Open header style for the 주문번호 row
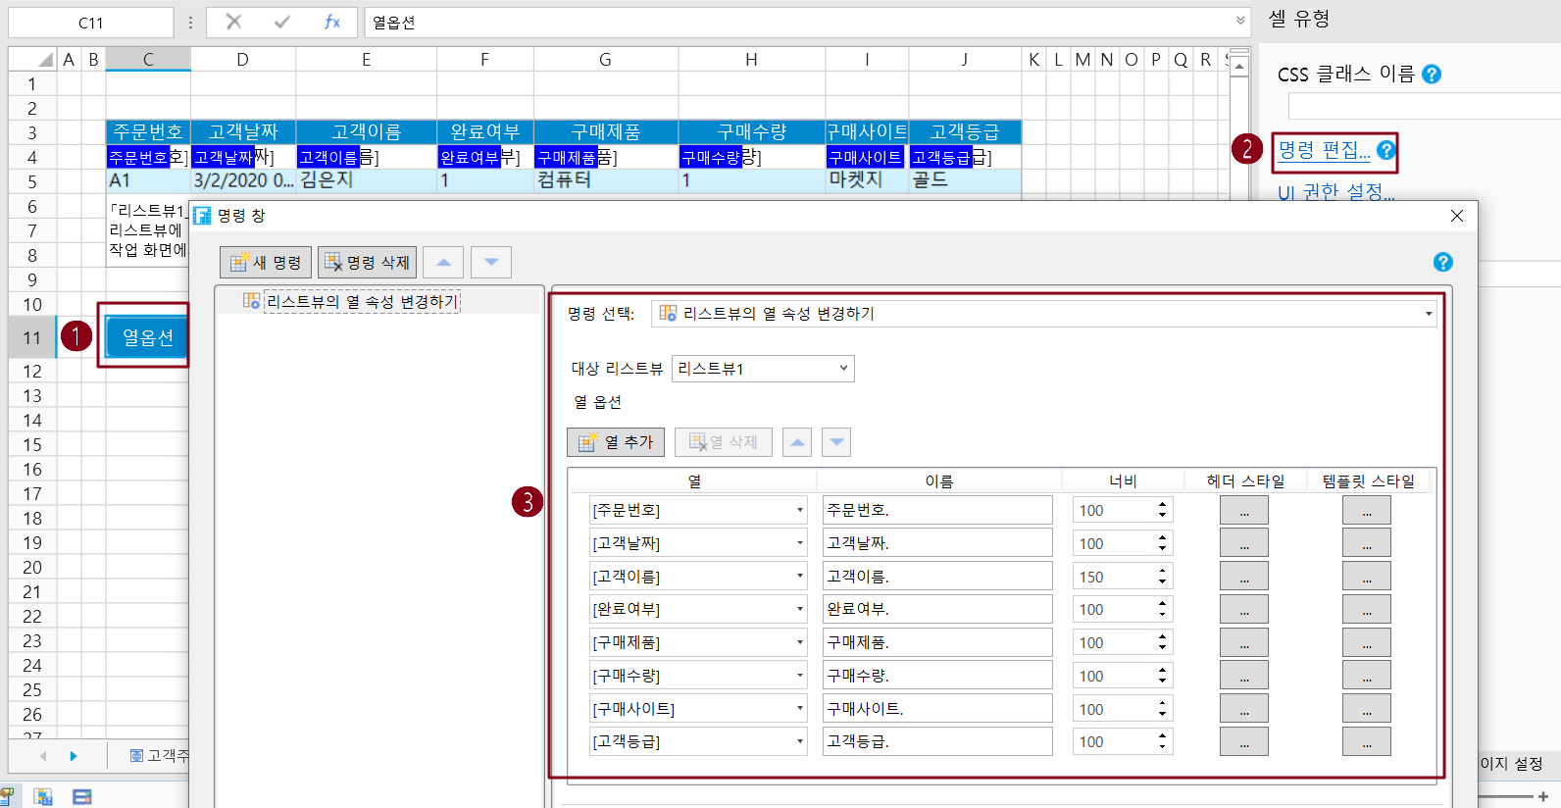1561x808 pixels. tap(1243, 510)
